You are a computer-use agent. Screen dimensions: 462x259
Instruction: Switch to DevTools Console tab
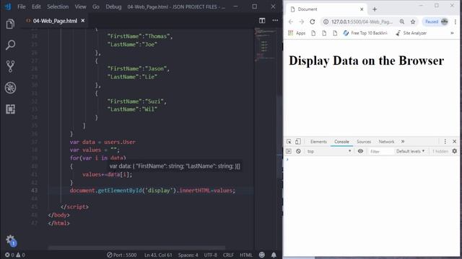(x=341, y=142)
